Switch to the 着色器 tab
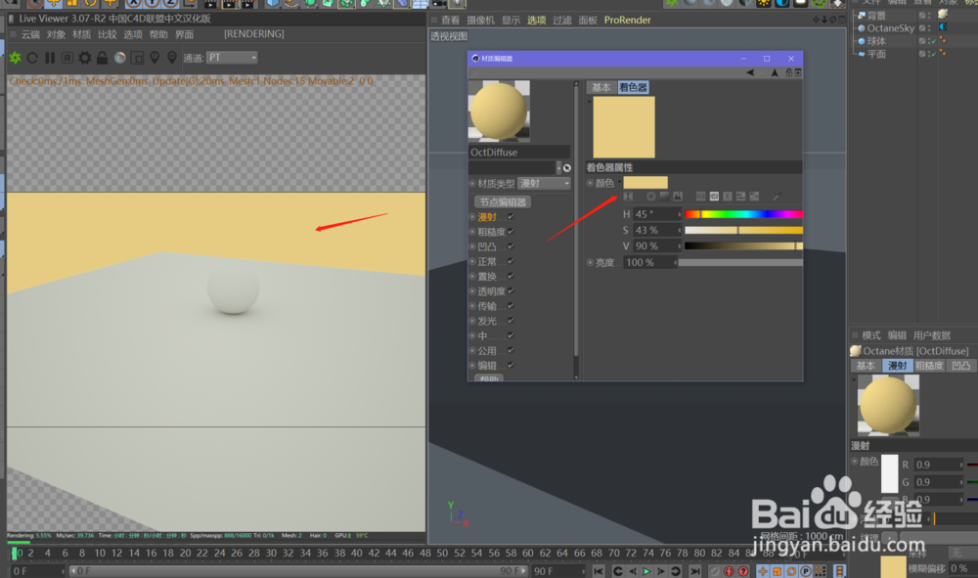 pyautogui.click(x=633, y=87)
